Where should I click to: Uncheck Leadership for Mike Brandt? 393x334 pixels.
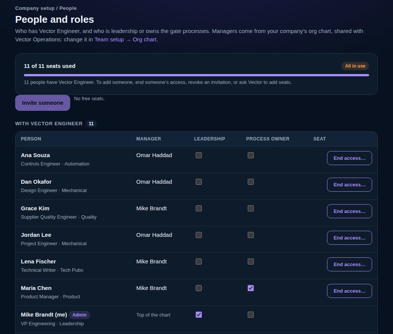[199, 315]
